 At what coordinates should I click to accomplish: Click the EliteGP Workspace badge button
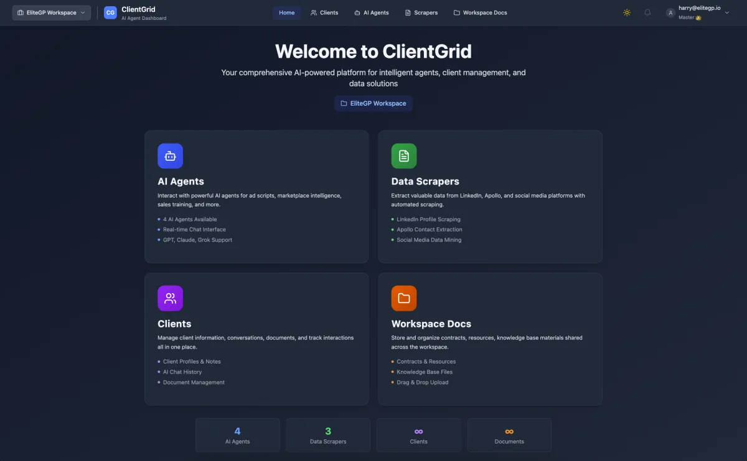click(374, 103)
